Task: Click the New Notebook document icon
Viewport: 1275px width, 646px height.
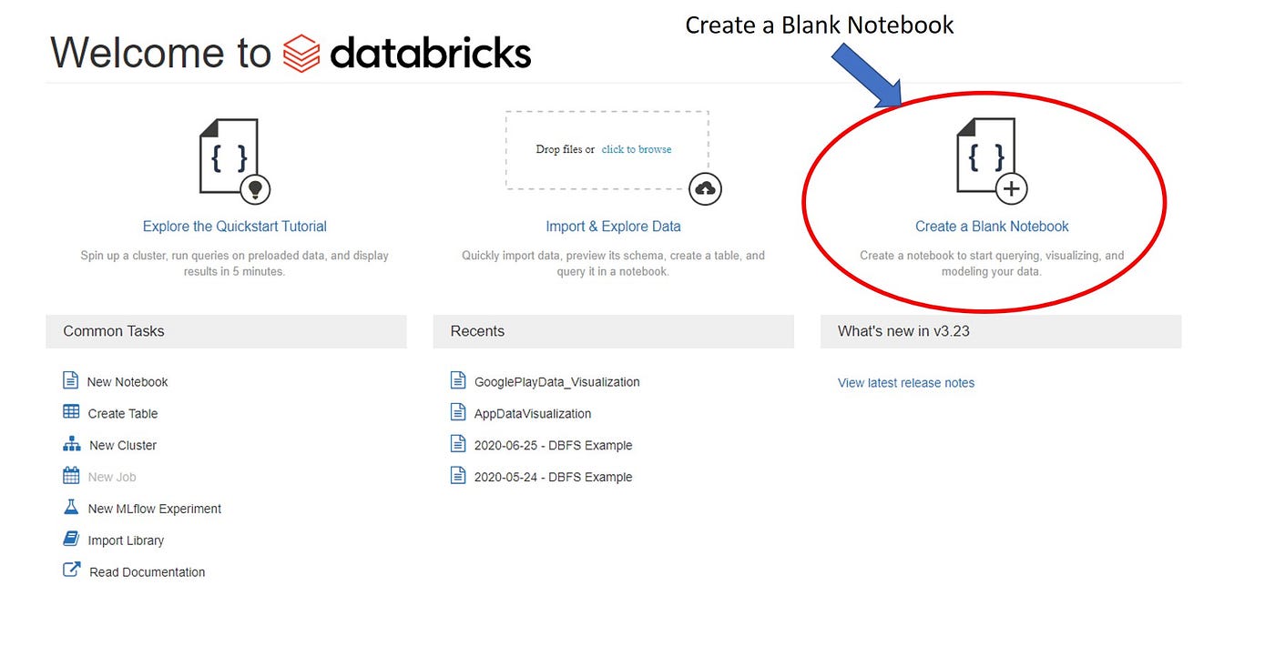Action: click(x=71, y=380)
